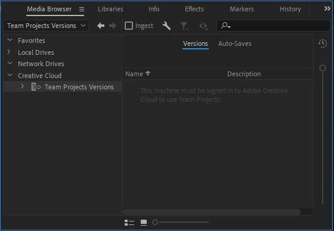Screen dimensions: 334x231
Task: Expand Team Projects Versions tree node
Action: pyautogui.click(x=22, y=86)
